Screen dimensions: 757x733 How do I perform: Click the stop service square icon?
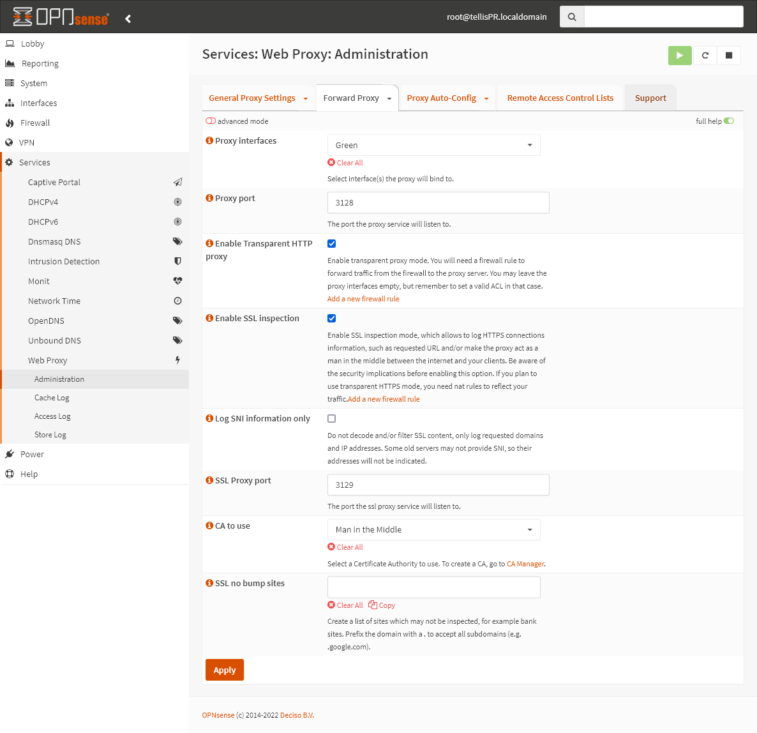[x=729, y=56]
